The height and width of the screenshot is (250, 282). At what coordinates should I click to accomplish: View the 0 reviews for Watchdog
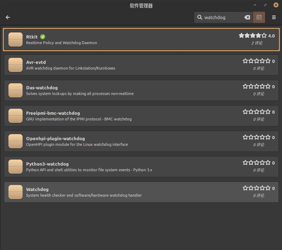pyautogui.click(x=258, y=195)
